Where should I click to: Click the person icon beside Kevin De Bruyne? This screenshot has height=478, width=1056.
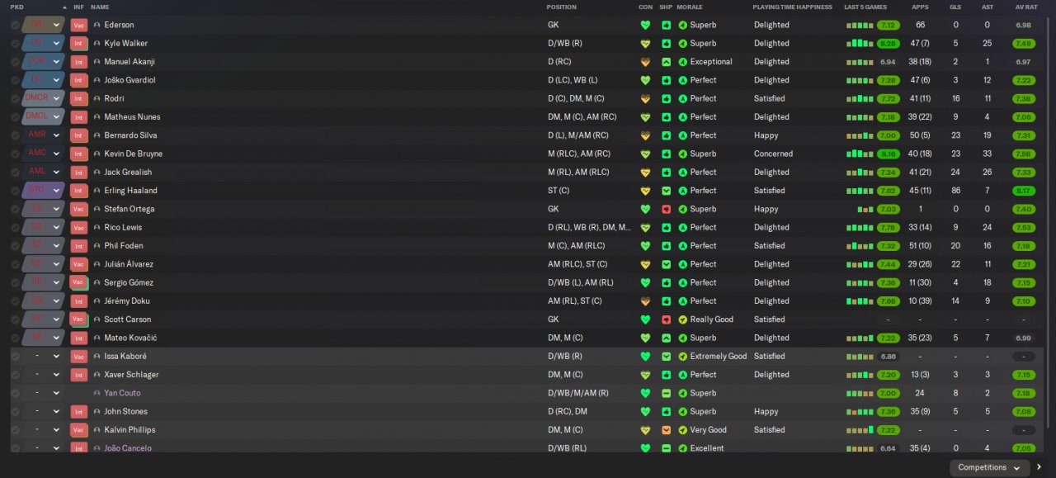click(x=97, y=154)
